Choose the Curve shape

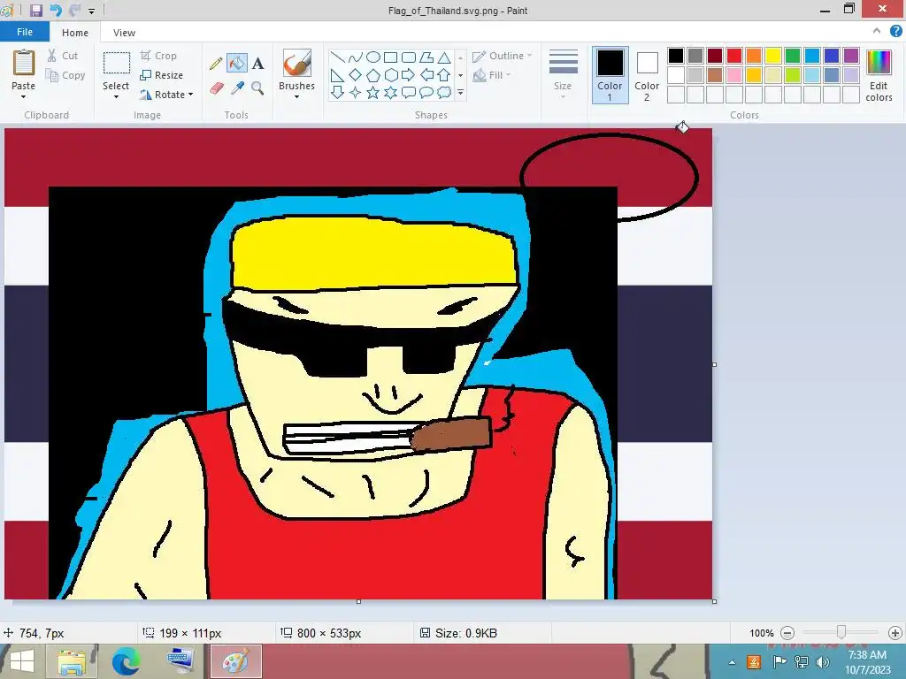point(356,57)
